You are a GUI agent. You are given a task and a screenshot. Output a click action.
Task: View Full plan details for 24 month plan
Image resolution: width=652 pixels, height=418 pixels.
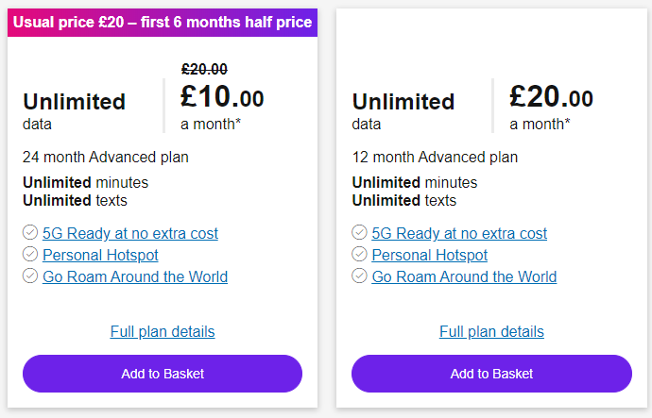(163, 331)
